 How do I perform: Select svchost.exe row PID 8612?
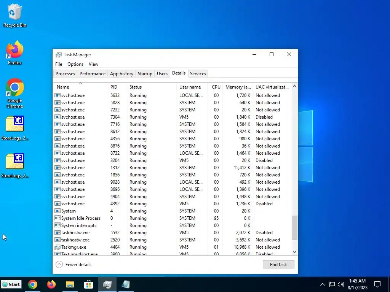point(173,131)
